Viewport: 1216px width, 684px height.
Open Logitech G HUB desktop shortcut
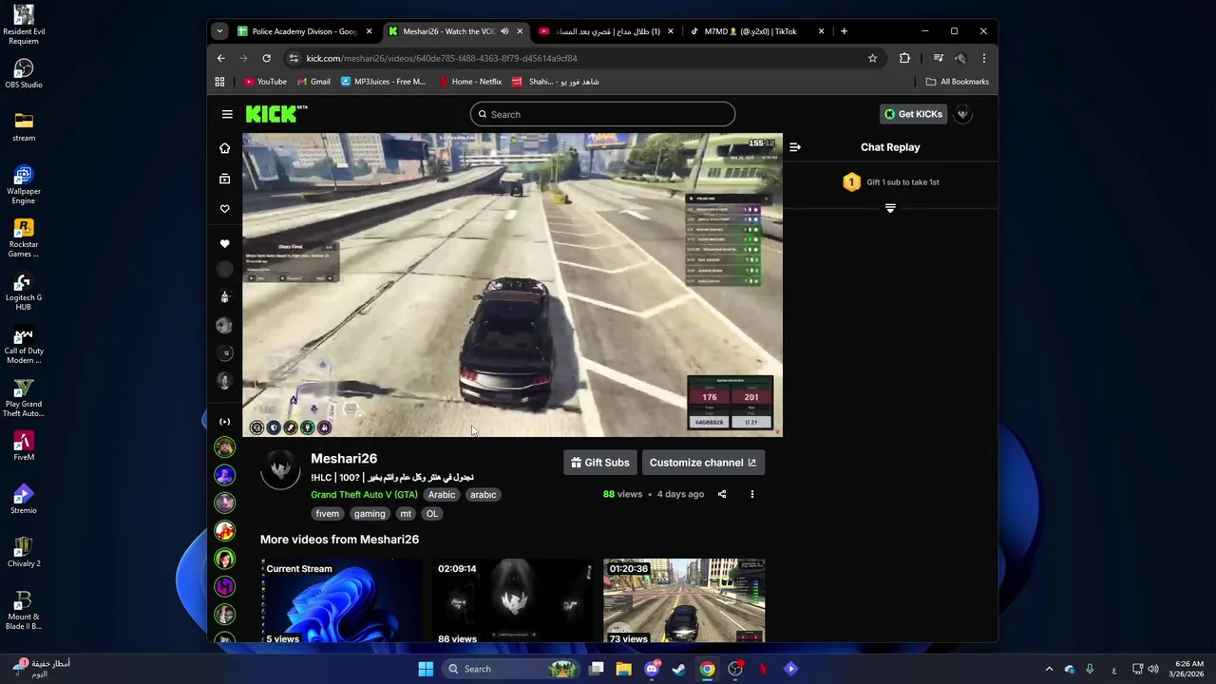coord(24,292)
